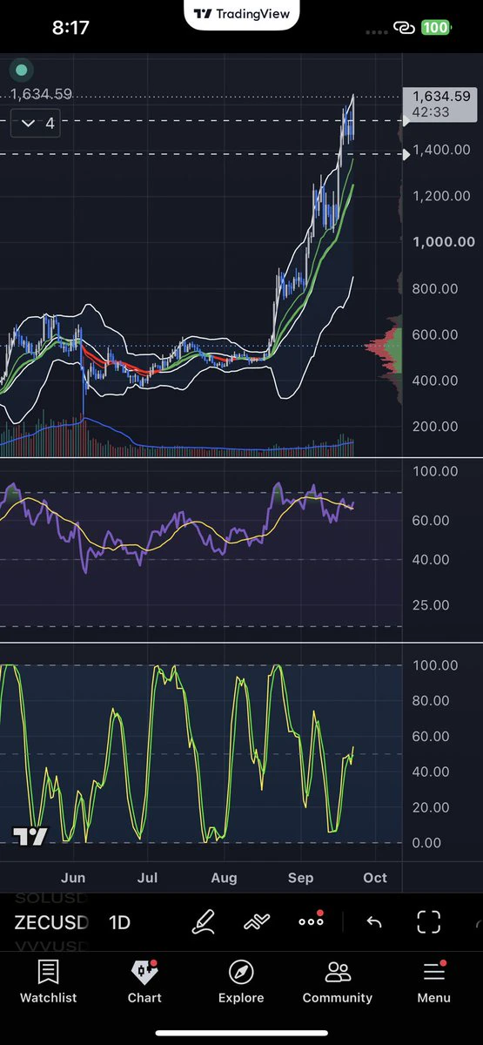Open the Explore tab
Screen dimensions: 483x1045
click(241, 981)
